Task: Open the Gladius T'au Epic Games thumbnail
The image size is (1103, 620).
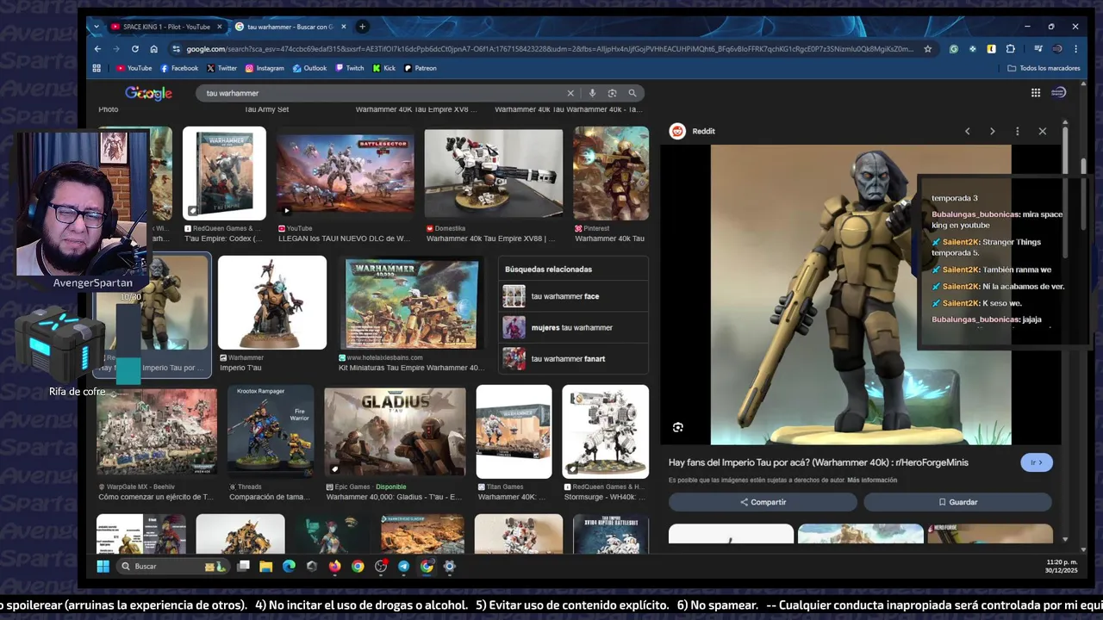Action: tap(395, 431)
